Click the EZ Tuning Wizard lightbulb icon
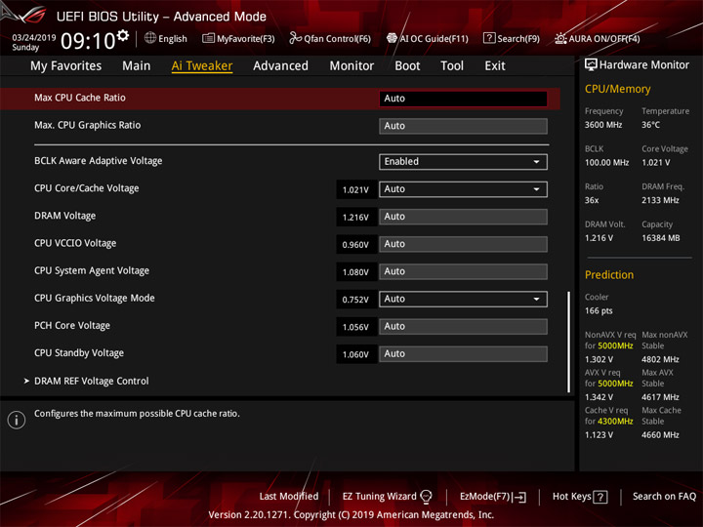Viewport: 703px width, 527px height. pos(426,497)
